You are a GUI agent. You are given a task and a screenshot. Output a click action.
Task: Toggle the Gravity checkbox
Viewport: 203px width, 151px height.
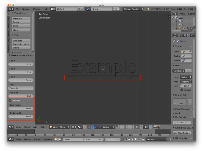tap(177, 117)
